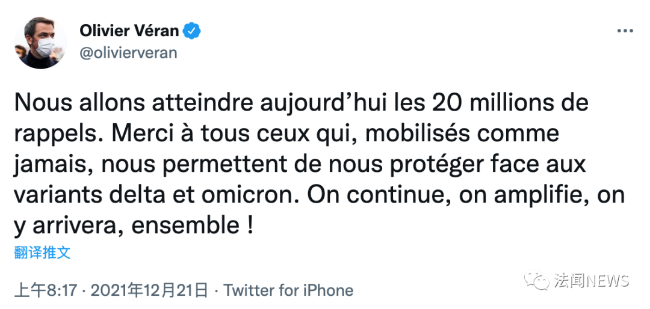
Task: Click the 2021年12月21日 date
Action: point(150,291)
